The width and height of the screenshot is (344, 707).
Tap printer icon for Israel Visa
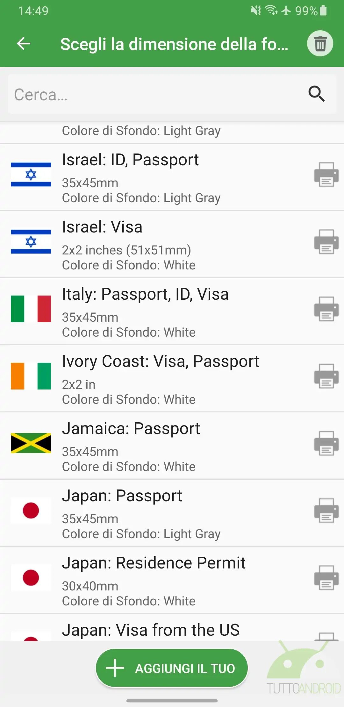[326, 242]
